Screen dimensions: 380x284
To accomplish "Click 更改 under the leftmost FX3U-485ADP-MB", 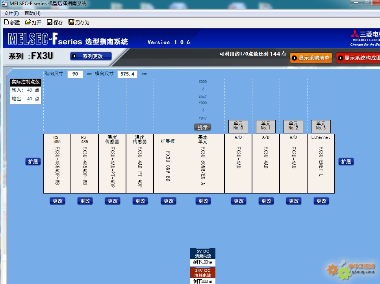I will [57, 201].
